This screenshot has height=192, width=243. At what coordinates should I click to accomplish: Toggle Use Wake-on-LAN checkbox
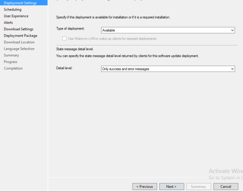click(64, 38)
